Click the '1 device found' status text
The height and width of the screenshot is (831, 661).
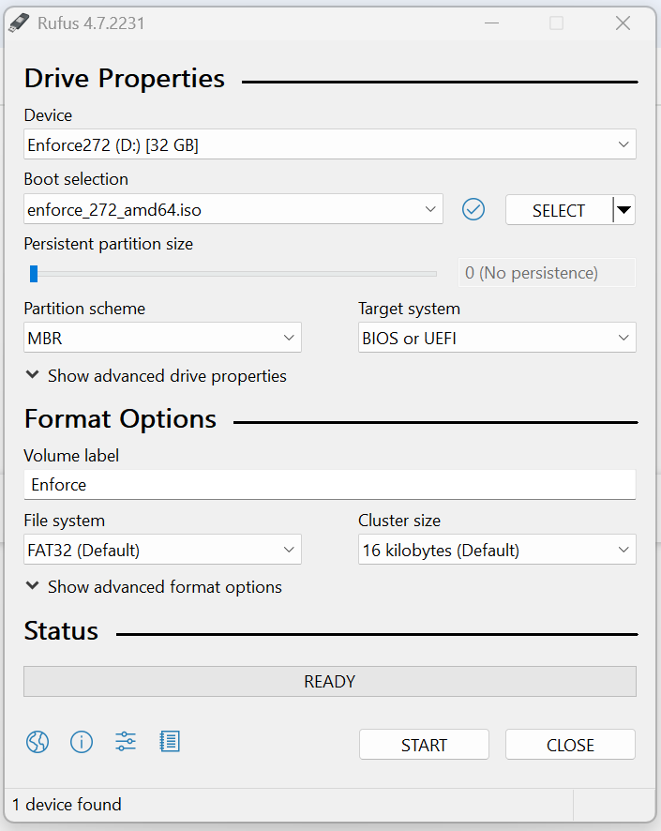tap(67, 805)
